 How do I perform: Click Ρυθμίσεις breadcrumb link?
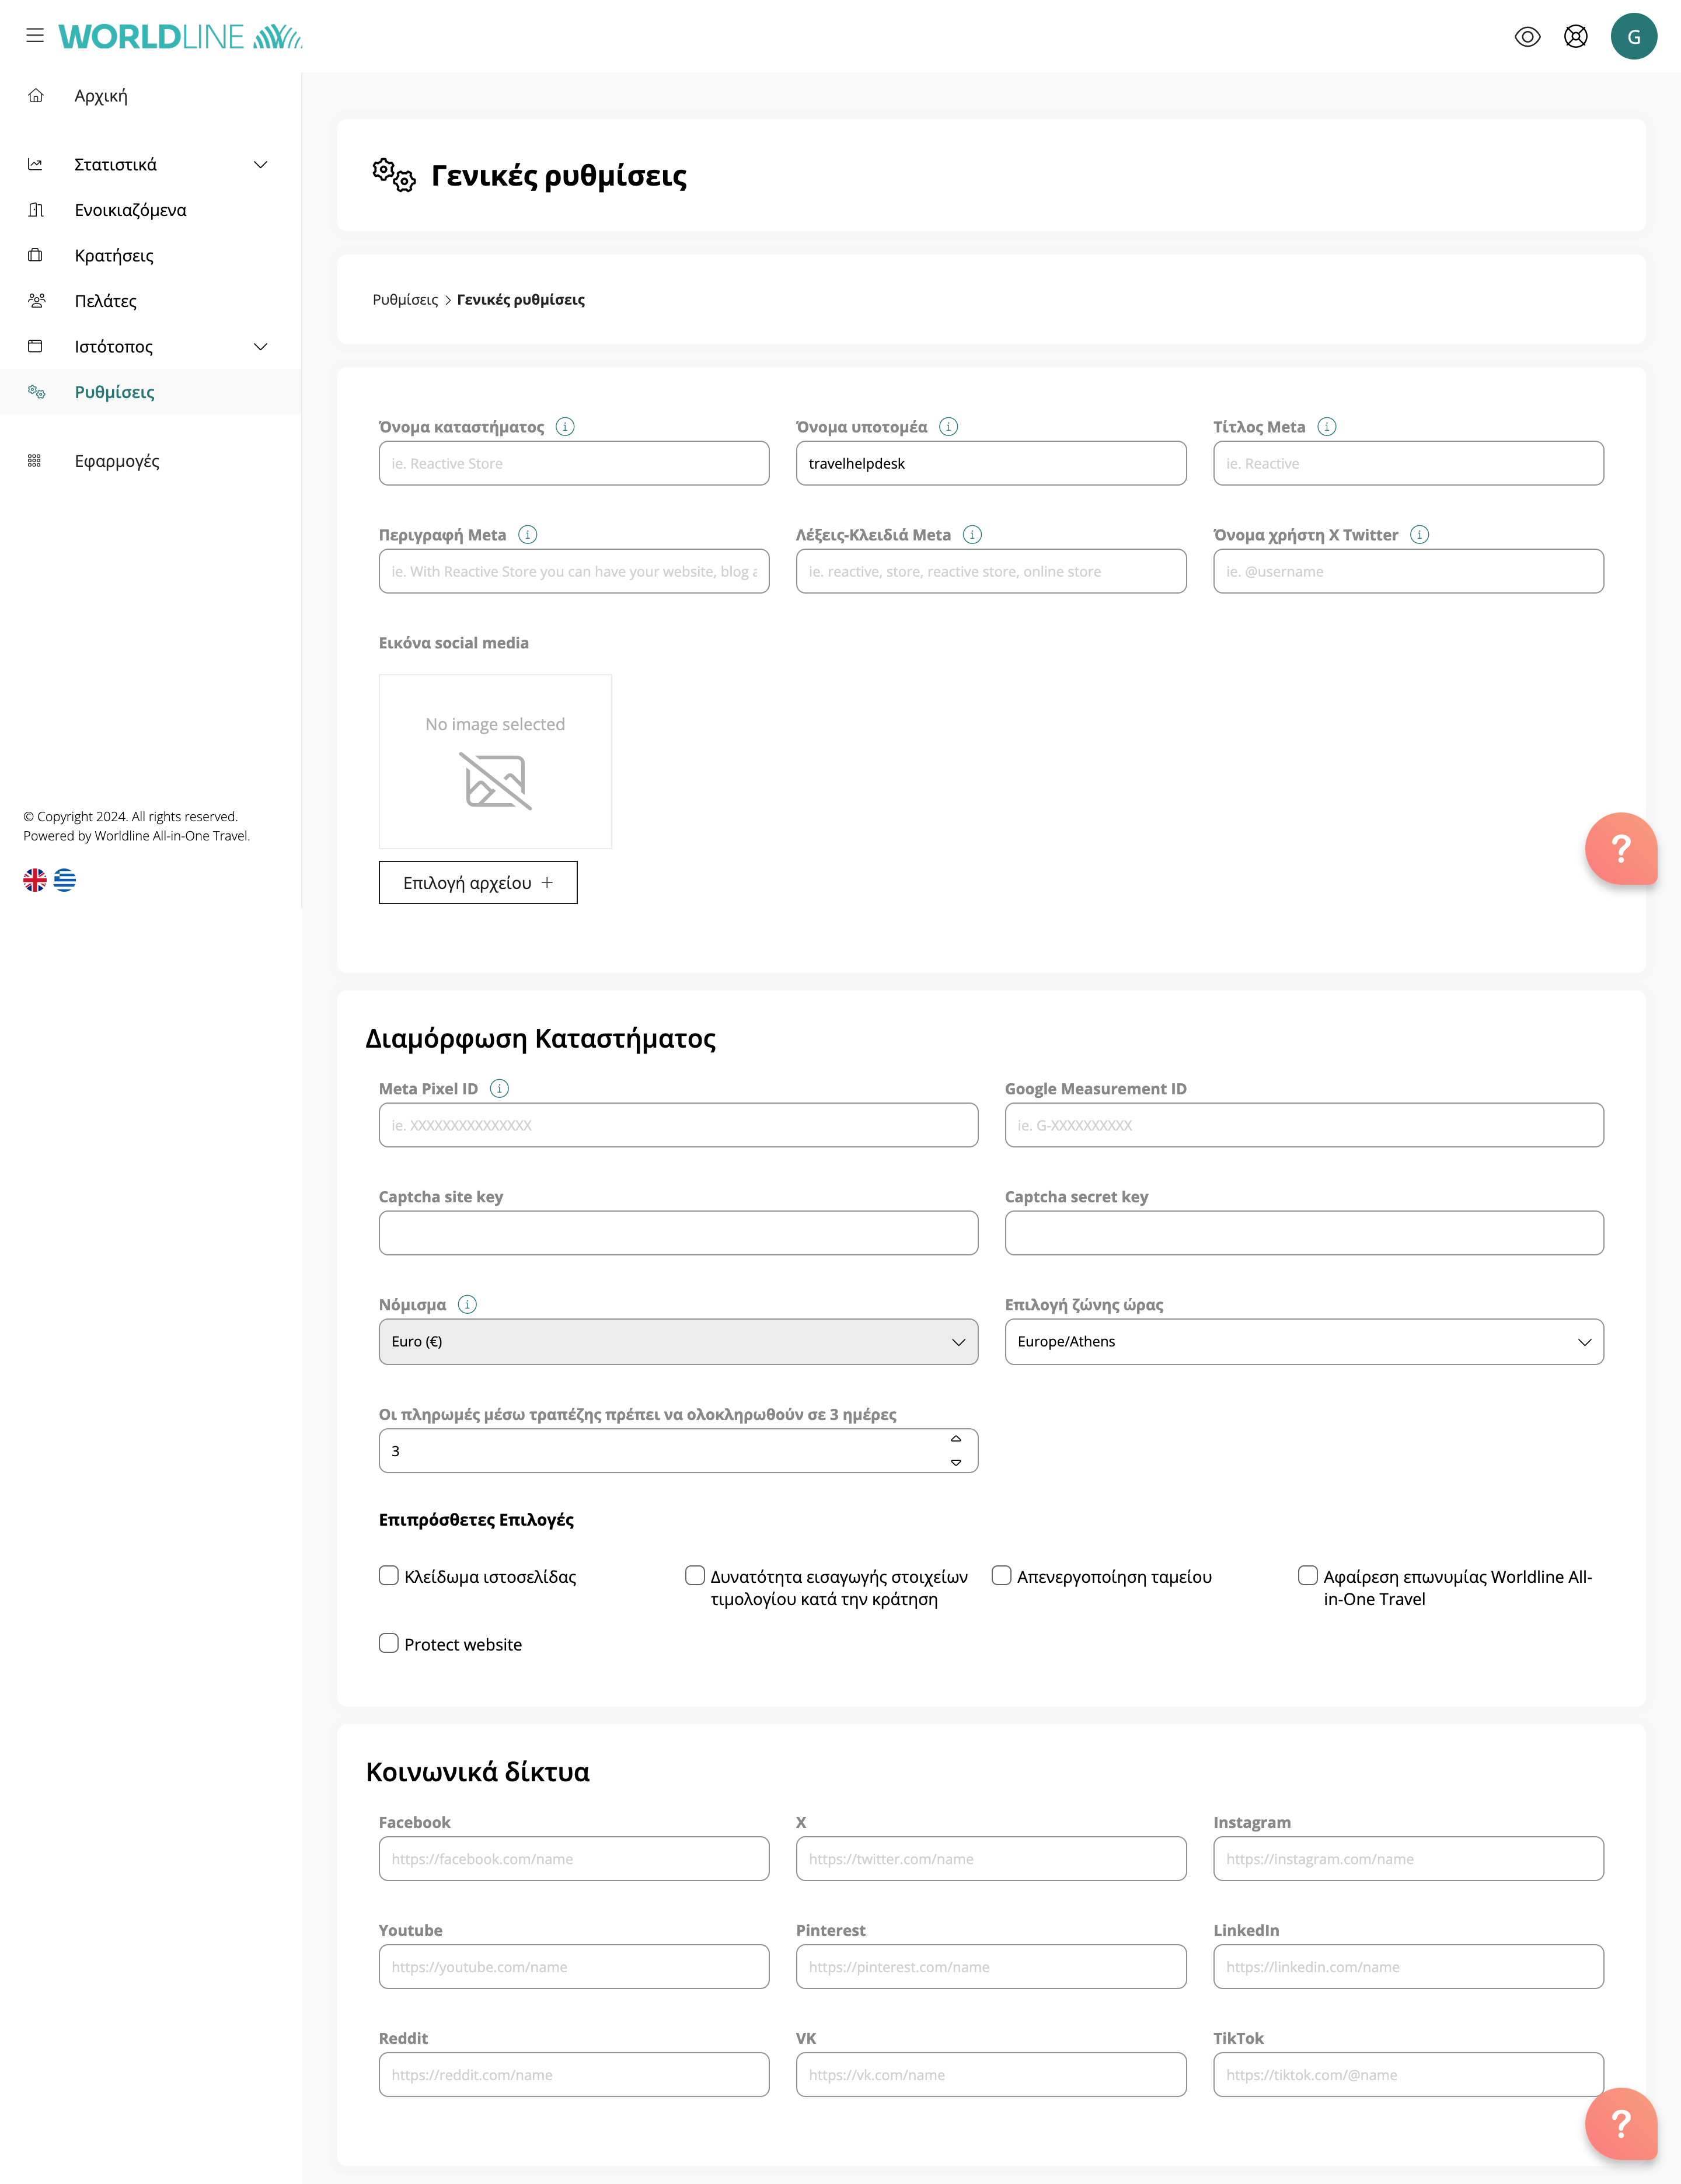[405, 300]
